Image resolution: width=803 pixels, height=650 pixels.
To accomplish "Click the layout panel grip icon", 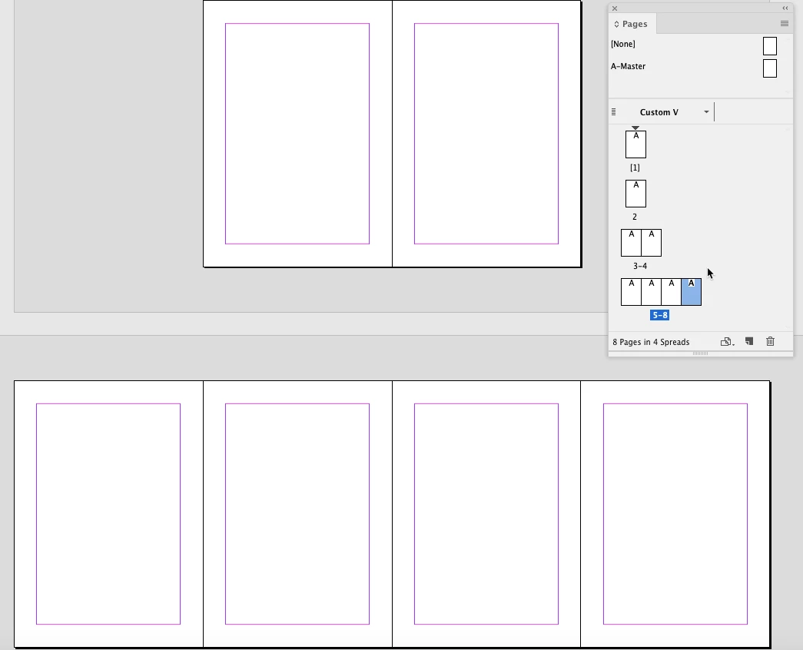I will tap(613, 111).
